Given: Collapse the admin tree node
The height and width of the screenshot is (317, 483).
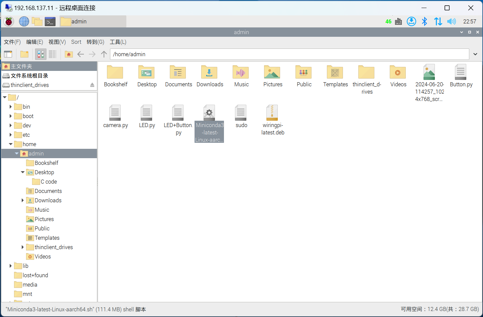Looking at the screenshot, I should [x=17, y=153].
